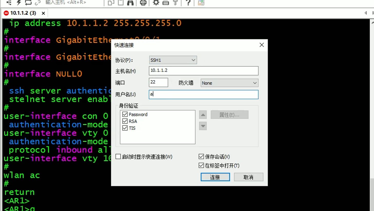
Task: Click the Quick Connect lightning icon
Action: point(19,3)
